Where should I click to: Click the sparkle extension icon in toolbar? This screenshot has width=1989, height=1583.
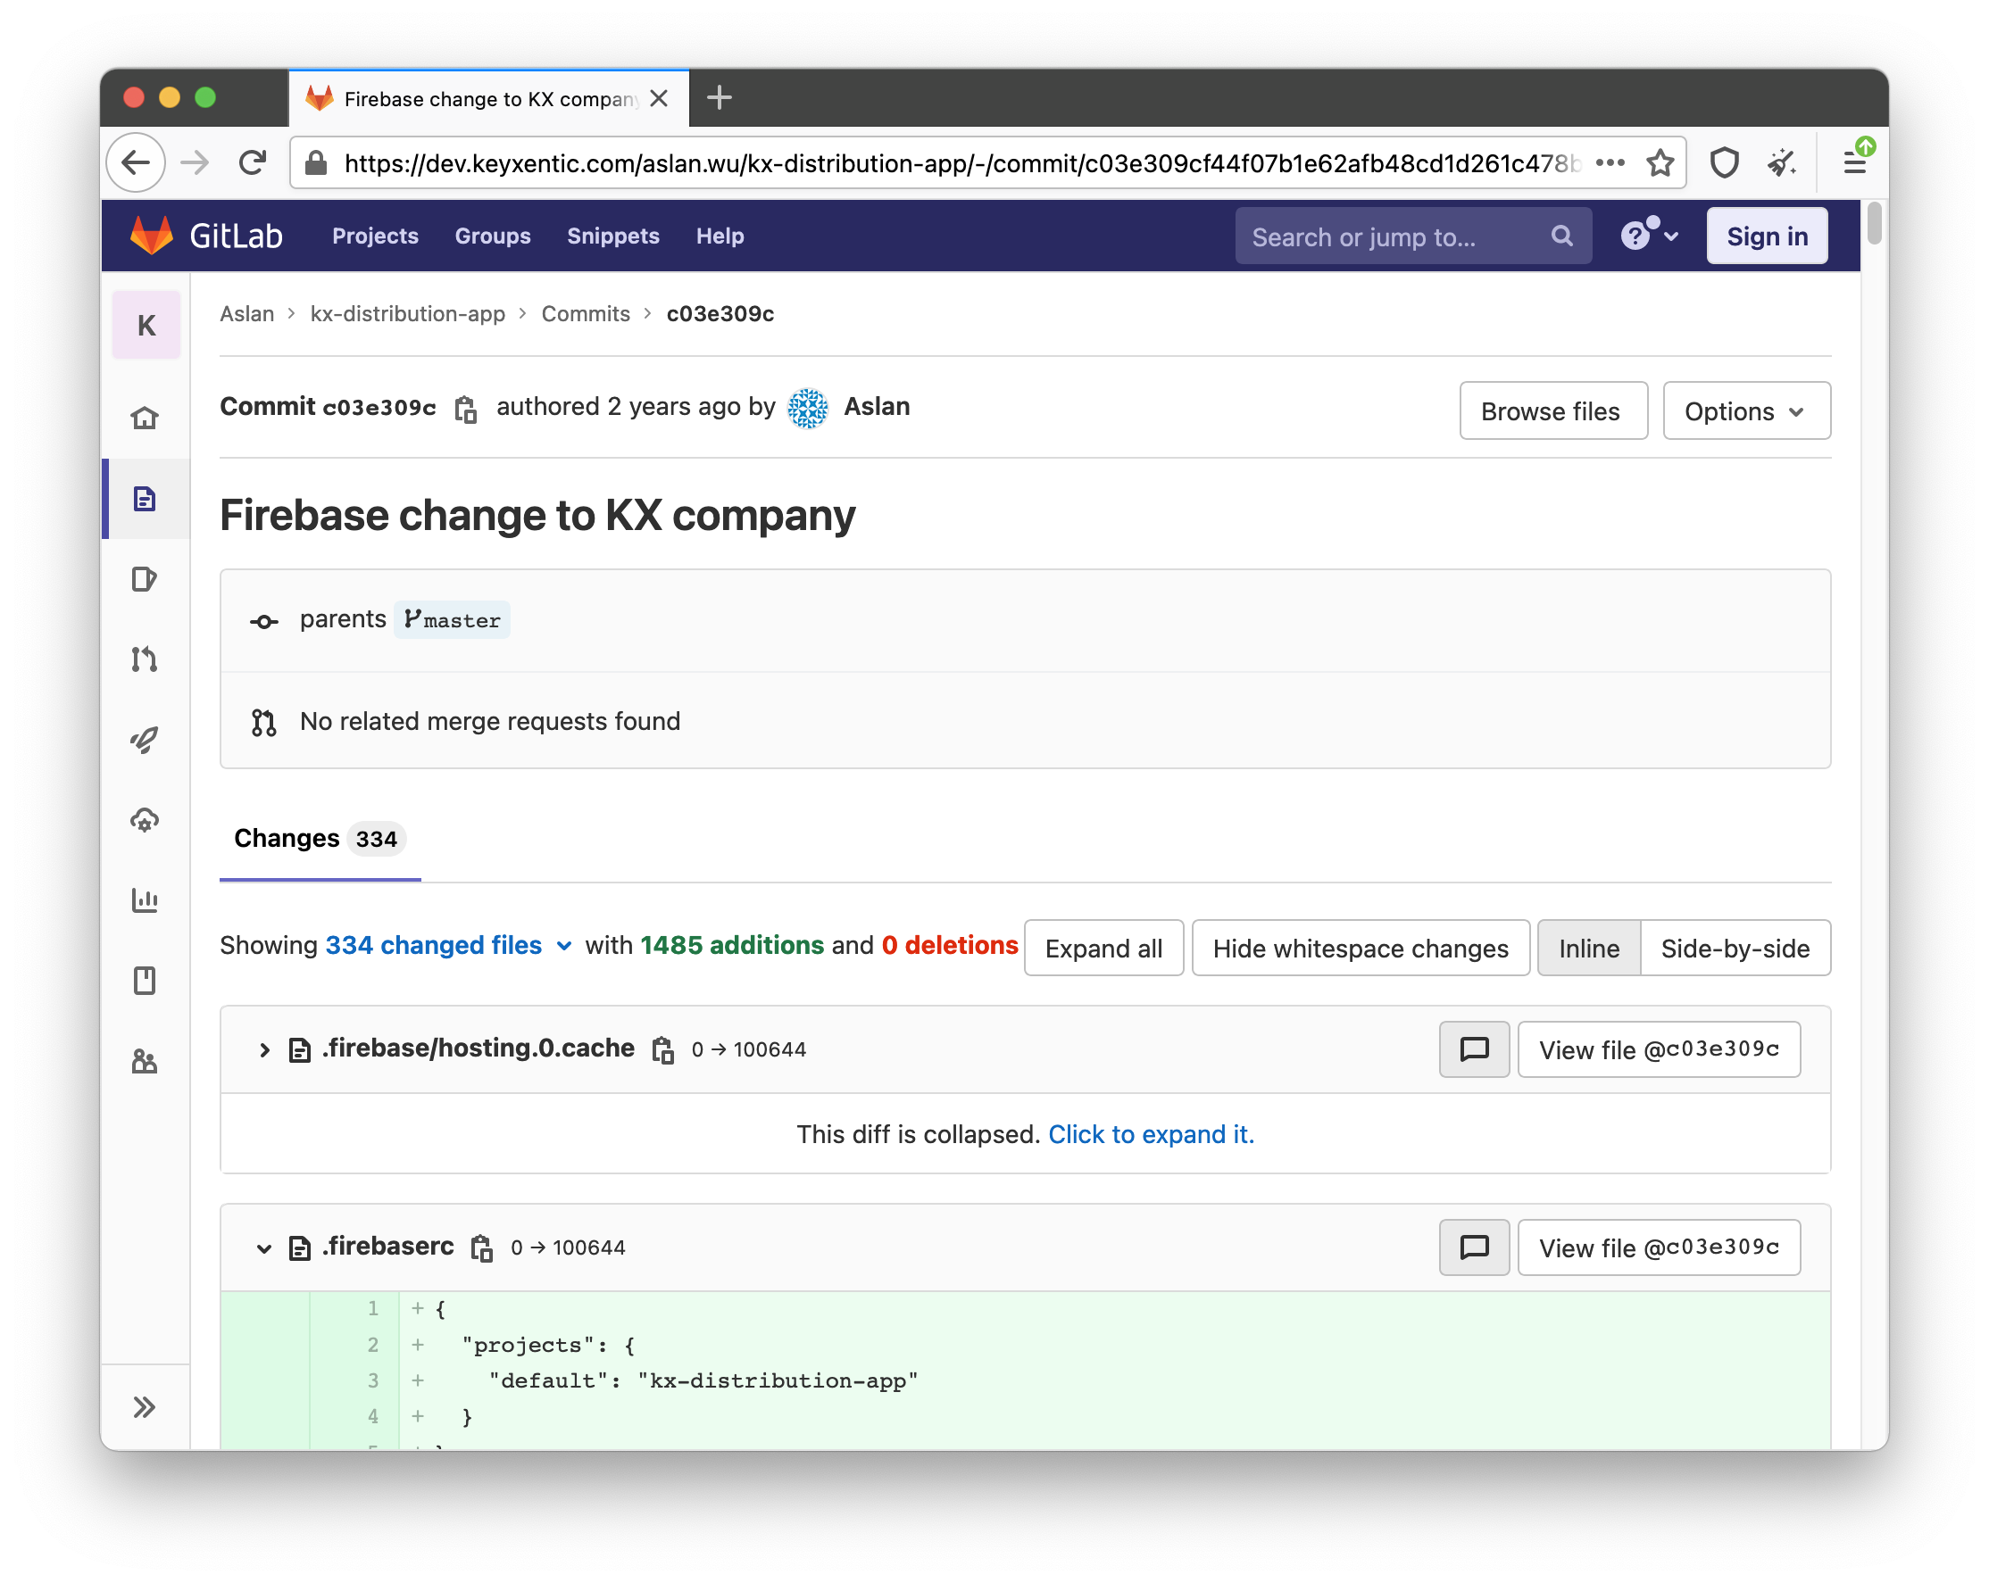point(1781,163)
